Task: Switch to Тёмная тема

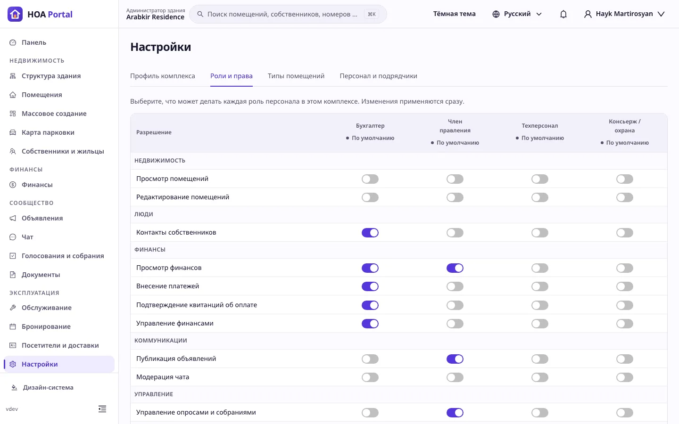Action: click(455, 14)
